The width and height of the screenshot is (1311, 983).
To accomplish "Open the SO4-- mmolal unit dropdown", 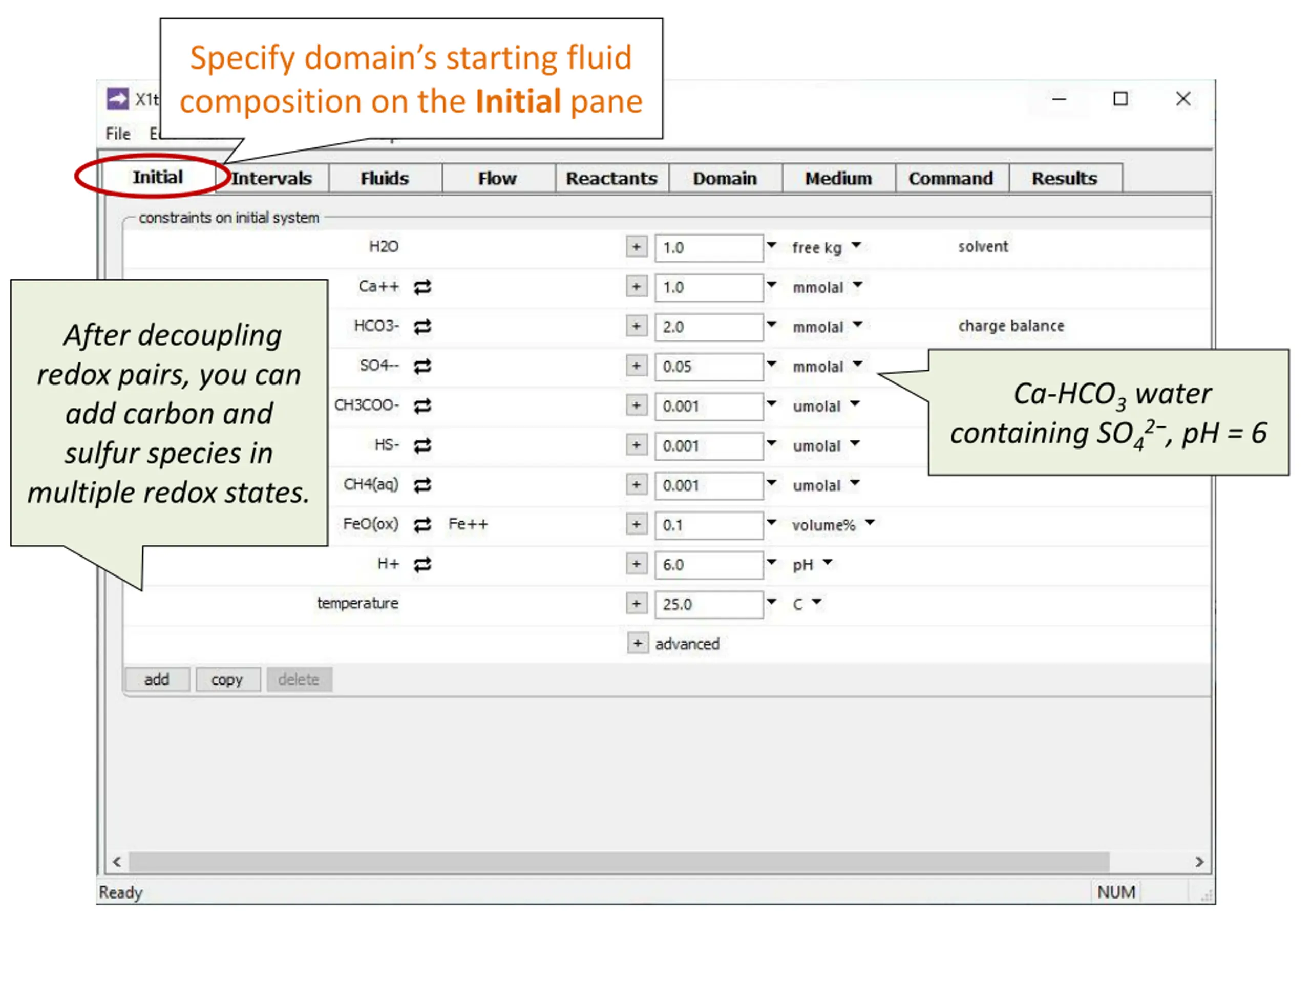I will (x=858, y=364).
